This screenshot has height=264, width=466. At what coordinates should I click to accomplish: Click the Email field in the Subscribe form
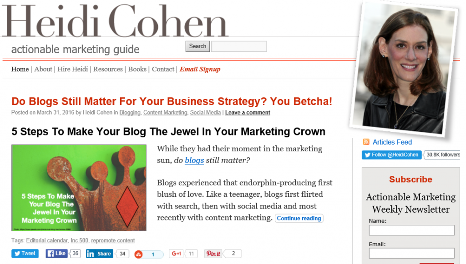[411, 253]
